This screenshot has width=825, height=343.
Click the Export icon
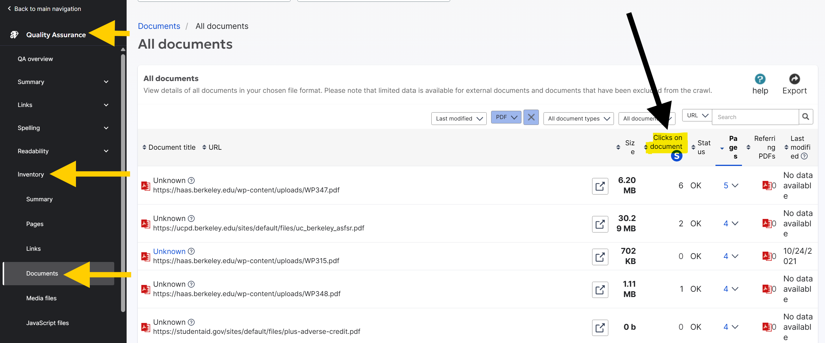[795, 79]
